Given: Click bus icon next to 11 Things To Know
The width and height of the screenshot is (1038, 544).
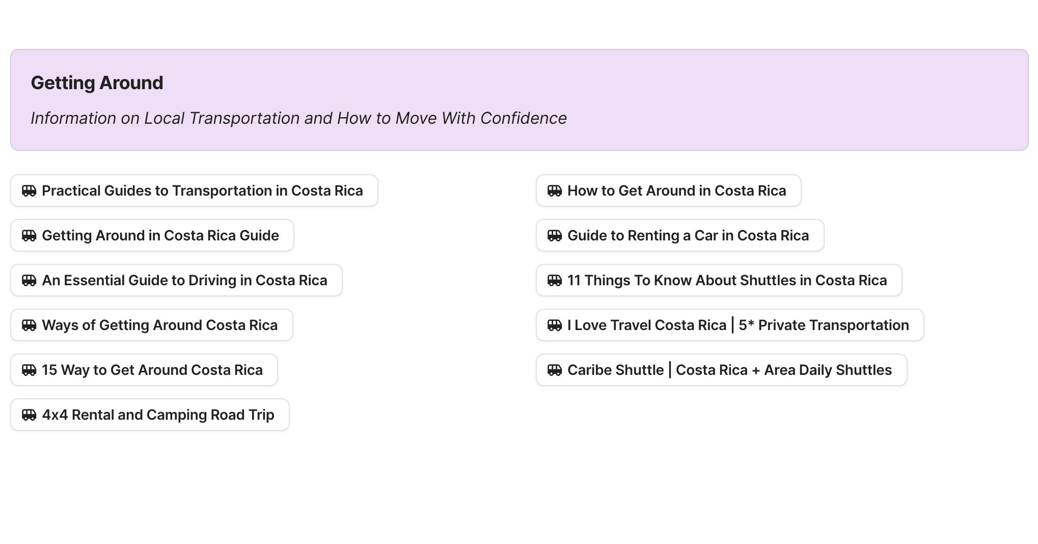Looking at the screenshot, I should point(555,281).
